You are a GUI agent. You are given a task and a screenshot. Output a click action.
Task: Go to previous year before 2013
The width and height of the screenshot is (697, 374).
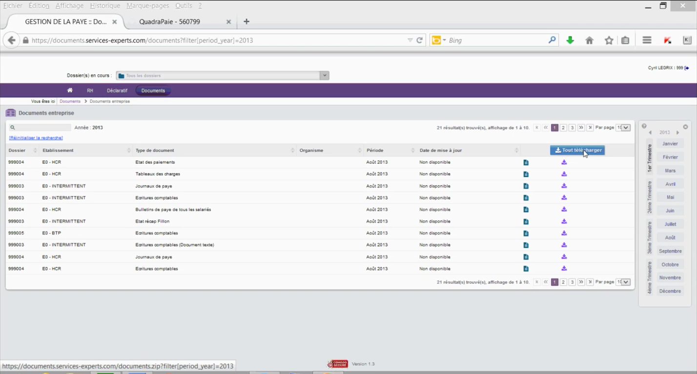click(x=650, y=133)
